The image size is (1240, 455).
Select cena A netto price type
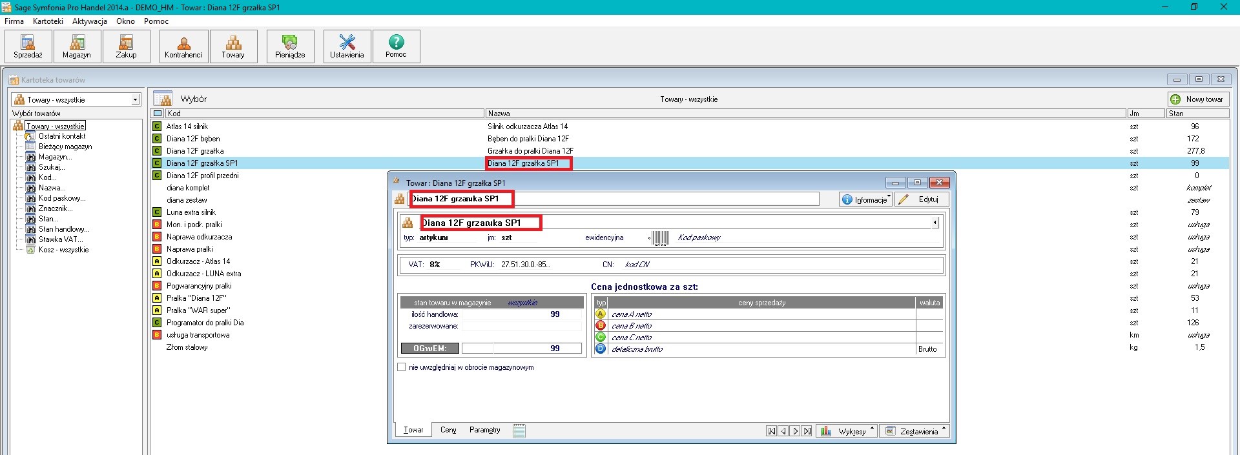(601, 314)
